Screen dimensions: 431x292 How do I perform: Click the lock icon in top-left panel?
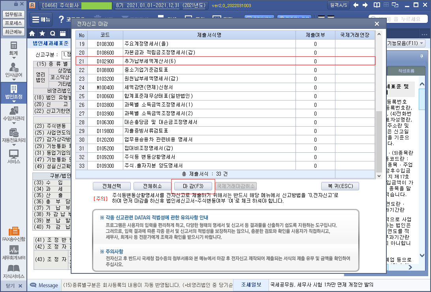click(16, 4)
